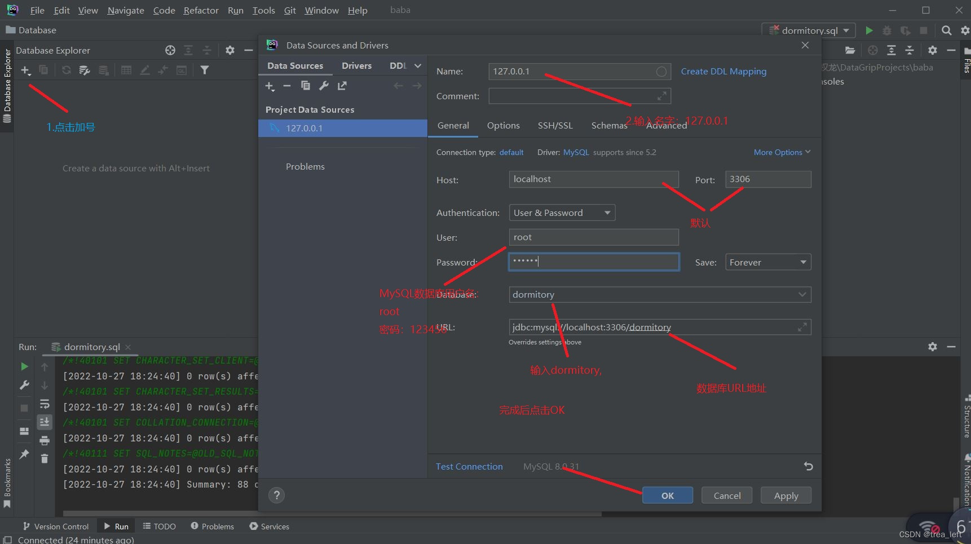Image resolution: width=971 pixels, height=544 pixels.
Task: Close the dormitory.sql Run tab
Action: click(128, 347)
